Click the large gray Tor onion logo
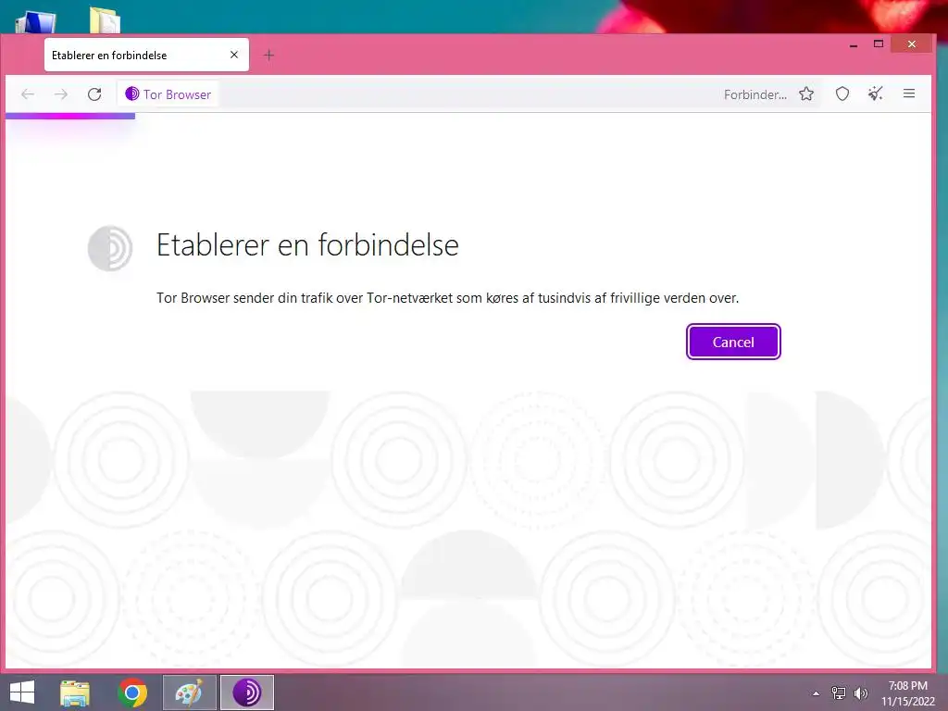 tap(110, 248)
